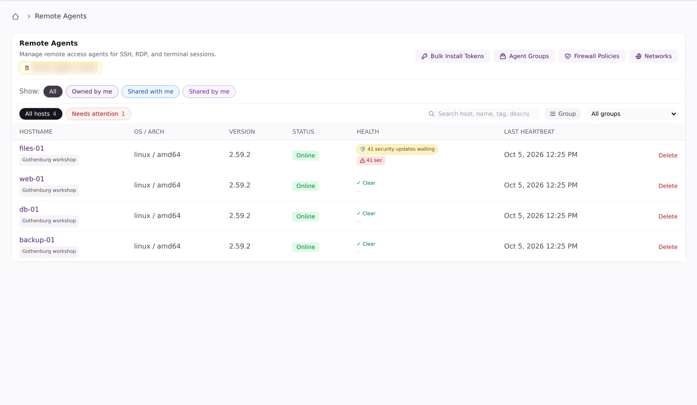The image size is (697, 405).
Task: Select the Needs attention tab
Action: (98, 114)
